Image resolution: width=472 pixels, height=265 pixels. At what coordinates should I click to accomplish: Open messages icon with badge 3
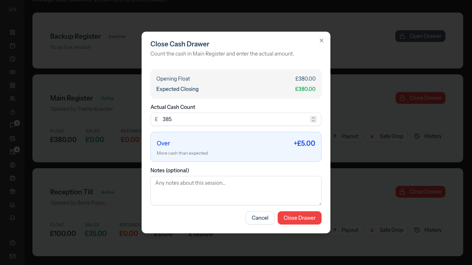click(x=13, y=125)
